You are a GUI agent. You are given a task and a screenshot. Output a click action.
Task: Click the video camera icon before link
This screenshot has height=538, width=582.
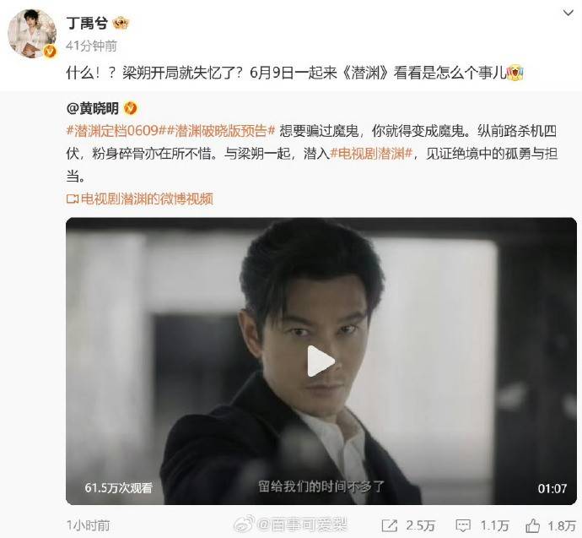73,198
